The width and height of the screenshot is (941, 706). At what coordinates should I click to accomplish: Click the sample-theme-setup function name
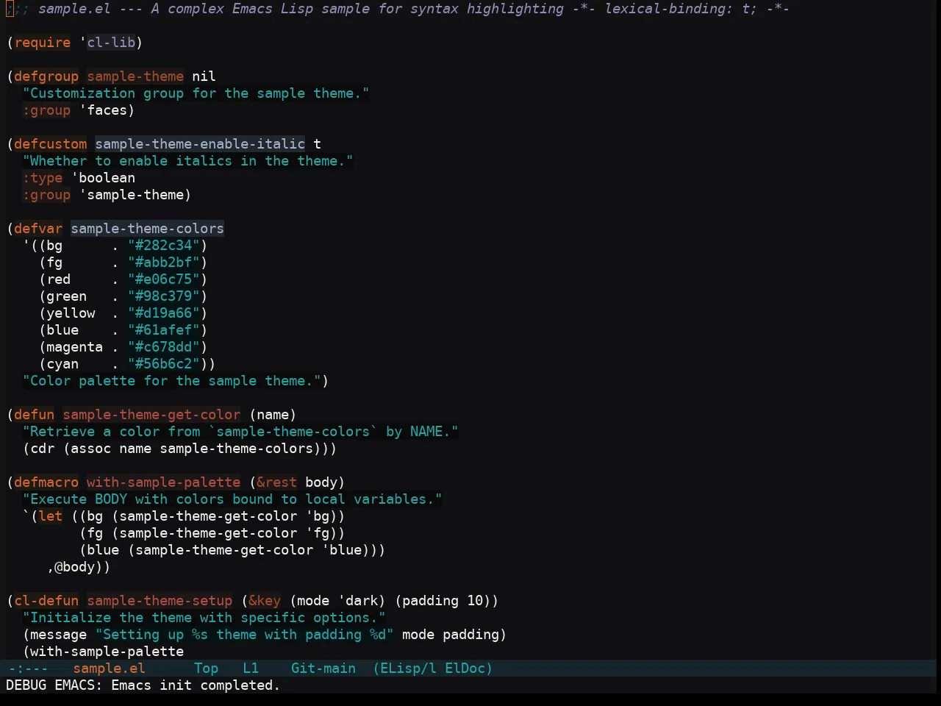(160, 601)
